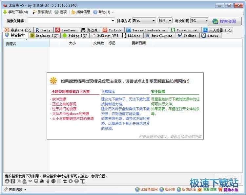Click the manual download toolbar icon

point(5,12)
